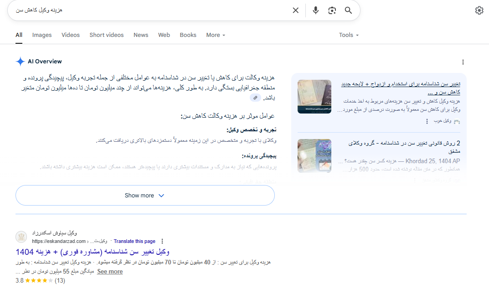
Task: Open quick settings gear icon
Action: pos(479,10)
